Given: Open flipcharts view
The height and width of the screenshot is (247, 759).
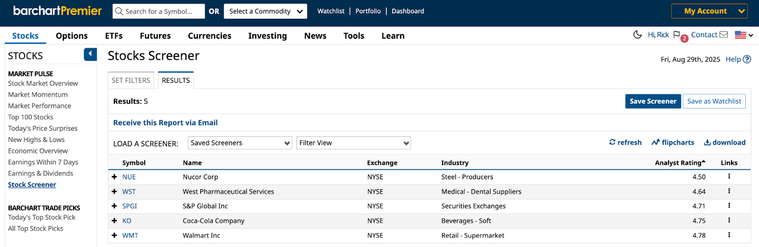Looking at the screenshot, I should (x=673, y=142).
